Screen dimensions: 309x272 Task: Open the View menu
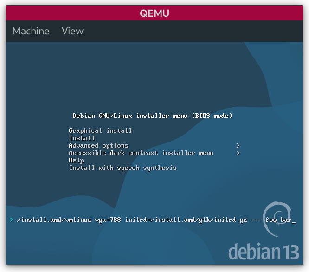[73, 31]
